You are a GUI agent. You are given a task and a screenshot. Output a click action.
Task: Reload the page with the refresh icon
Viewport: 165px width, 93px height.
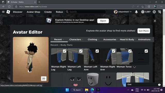pos(9,6)
